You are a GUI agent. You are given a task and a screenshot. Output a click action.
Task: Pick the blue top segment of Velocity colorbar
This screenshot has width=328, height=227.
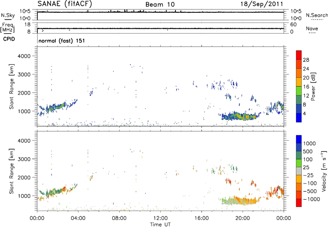299,139
